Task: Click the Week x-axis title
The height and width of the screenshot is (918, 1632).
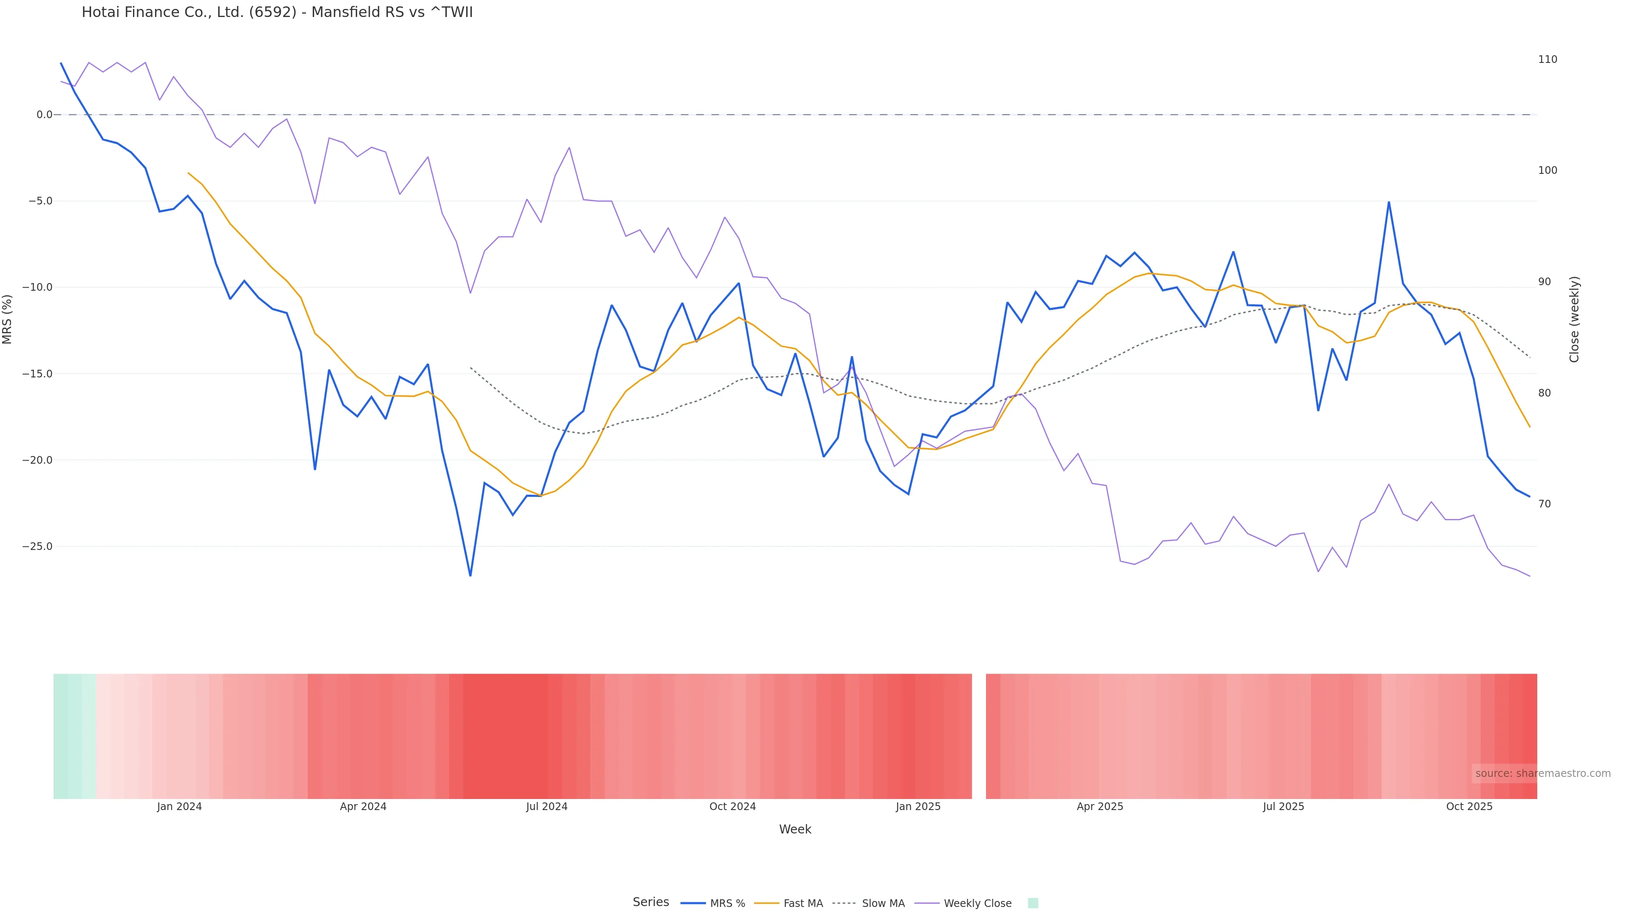Action: [795, 829]
